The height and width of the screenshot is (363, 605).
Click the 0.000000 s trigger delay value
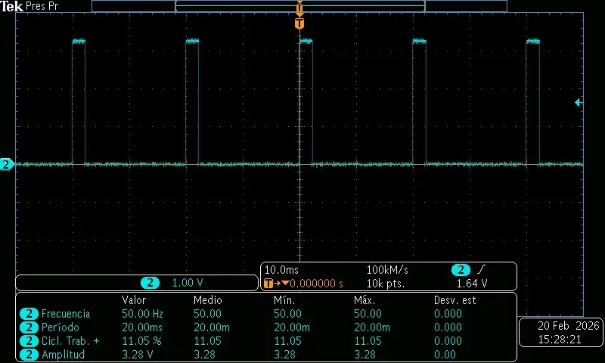316,284
